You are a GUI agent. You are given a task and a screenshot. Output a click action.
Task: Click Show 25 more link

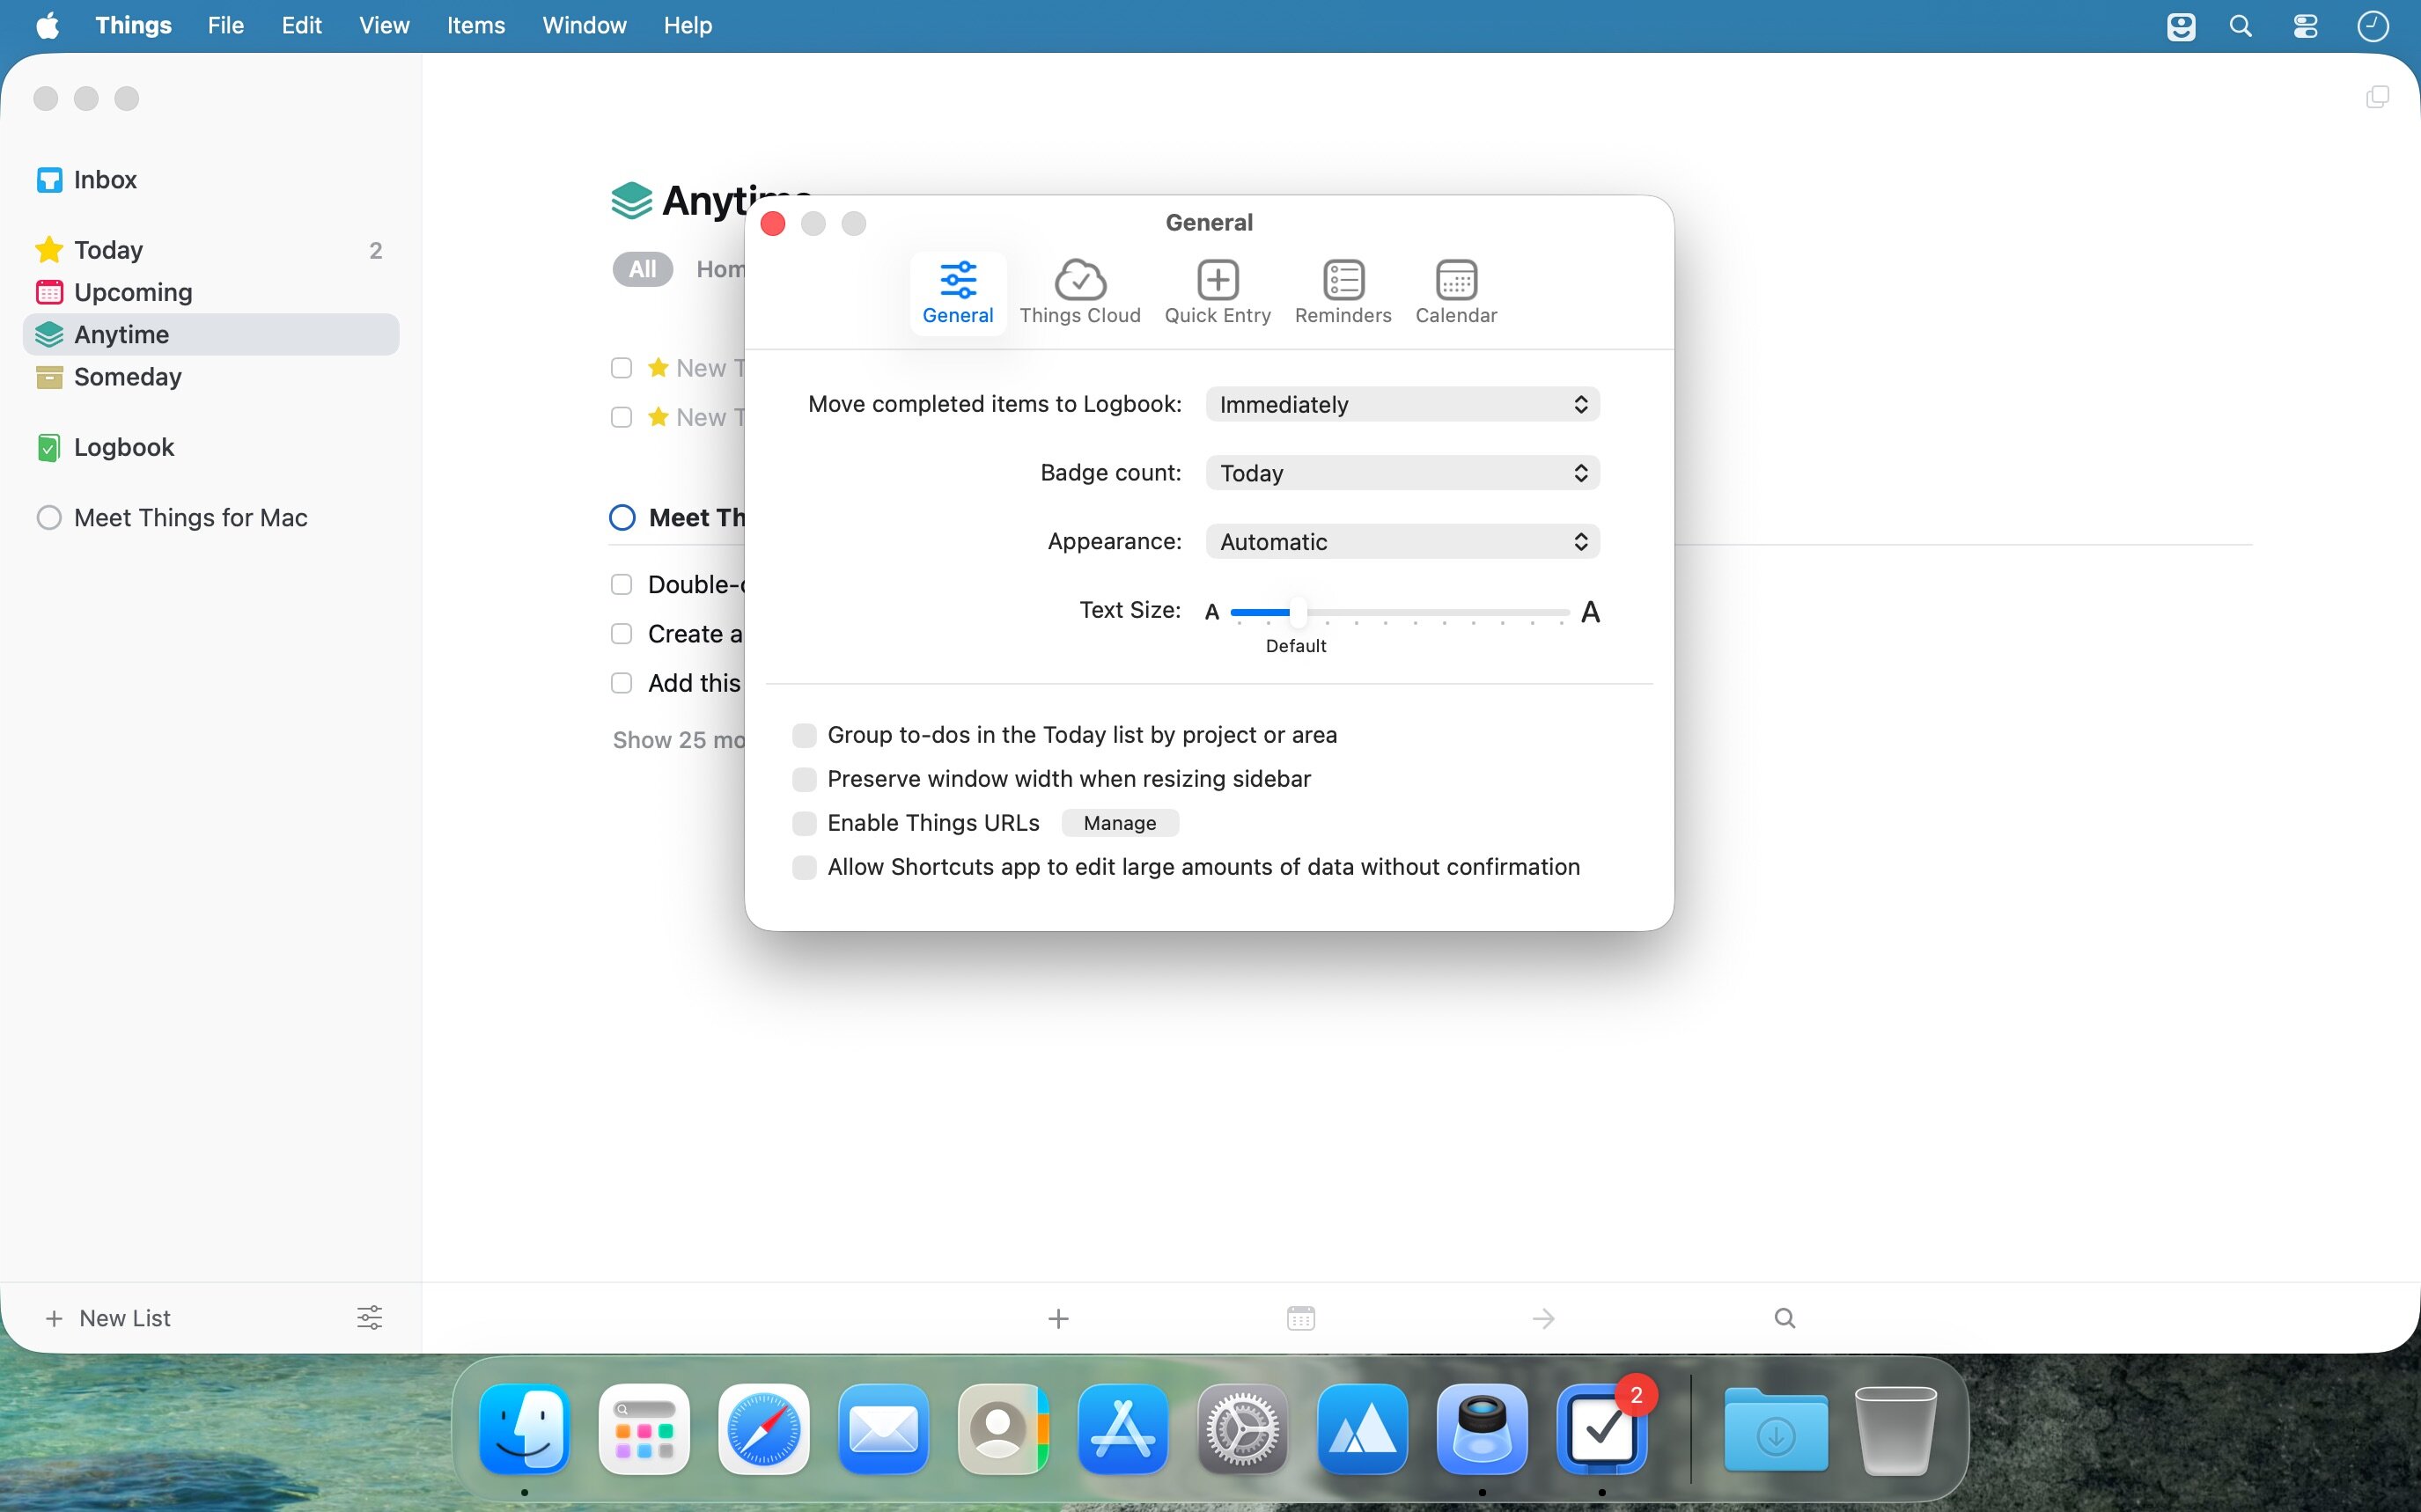click(679, 740)
